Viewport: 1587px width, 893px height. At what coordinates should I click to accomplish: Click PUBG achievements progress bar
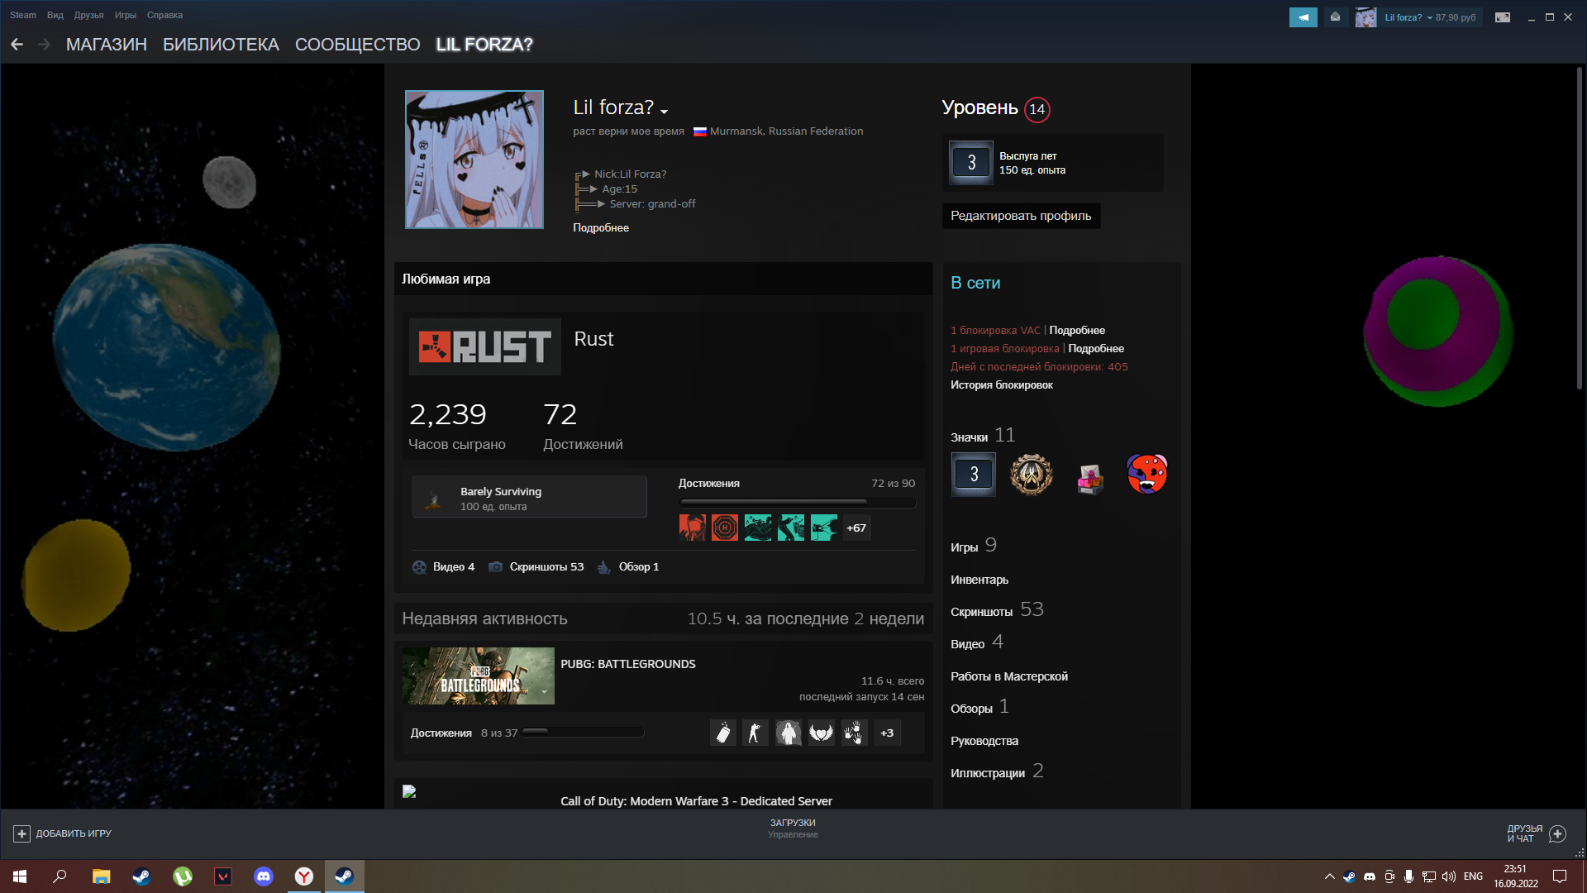coord(583,732)
